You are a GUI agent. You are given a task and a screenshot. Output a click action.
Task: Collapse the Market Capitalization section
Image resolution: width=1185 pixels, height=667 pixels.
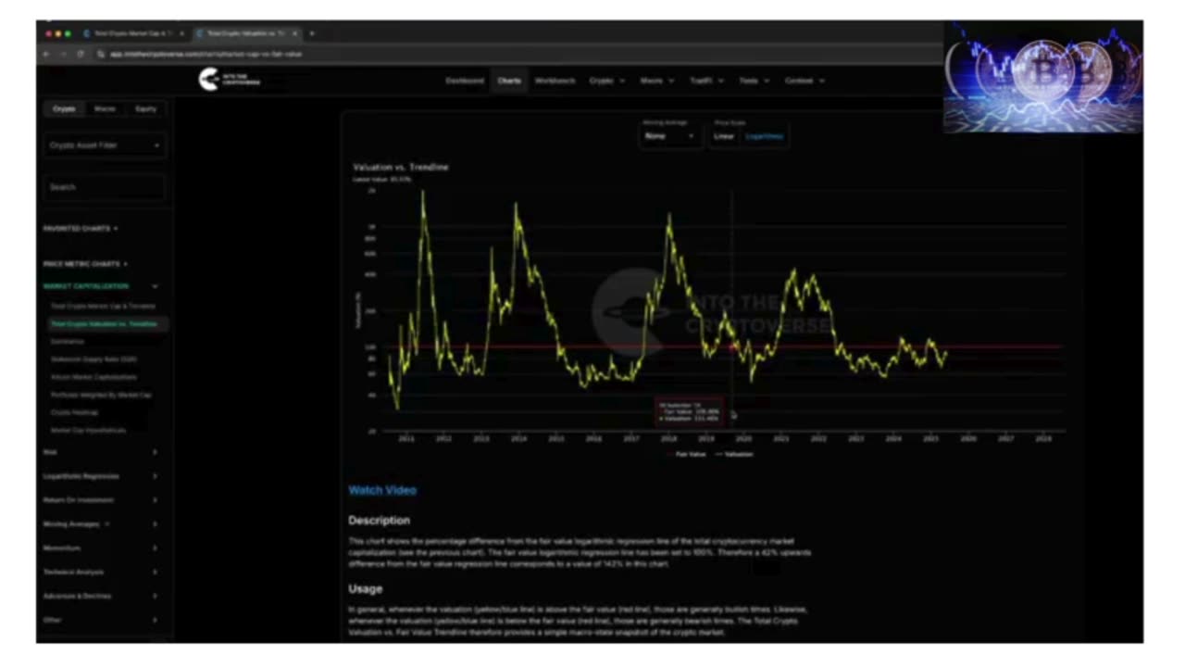(x=102, y=286)
